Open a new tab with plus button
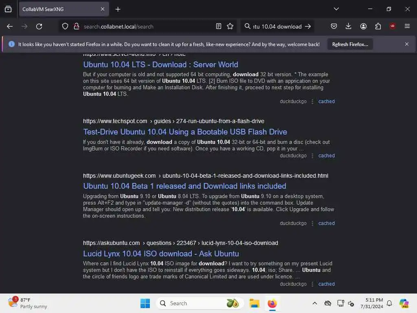The image size is (417, 313). point(118,9)
